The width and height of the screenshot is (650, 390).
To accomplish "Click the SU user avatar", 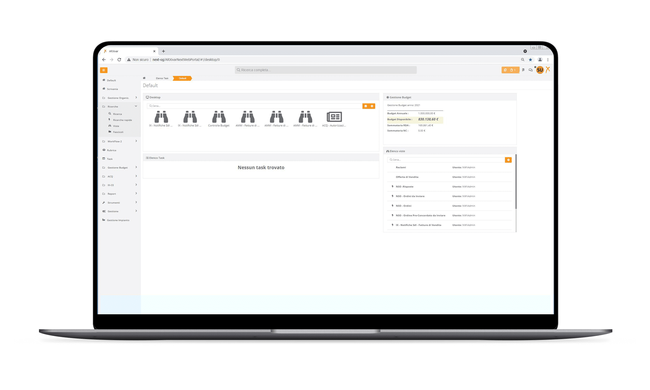I will (x=540, y=70).
